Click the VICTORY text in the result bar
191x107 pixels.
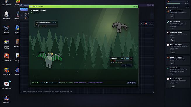pyautogui.click(x=36, y=83)
